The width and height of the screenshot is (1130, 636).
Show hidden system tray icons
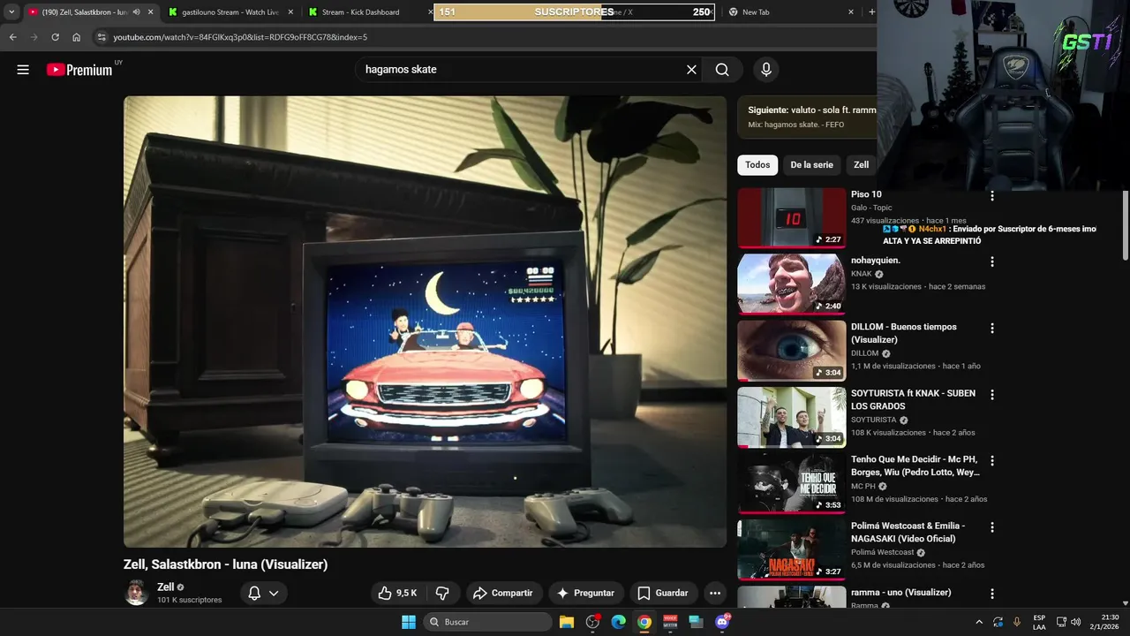point(978,622)
